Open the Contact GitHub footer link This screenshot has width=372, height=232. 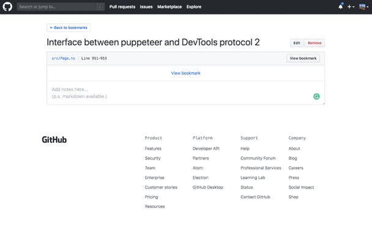pyautogui.click(x=255, y=197)
